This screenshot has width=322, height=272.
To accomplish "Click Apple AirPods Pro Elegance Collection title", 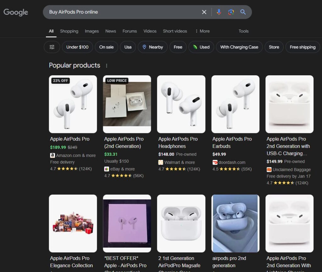I will [x=71, y=262].
